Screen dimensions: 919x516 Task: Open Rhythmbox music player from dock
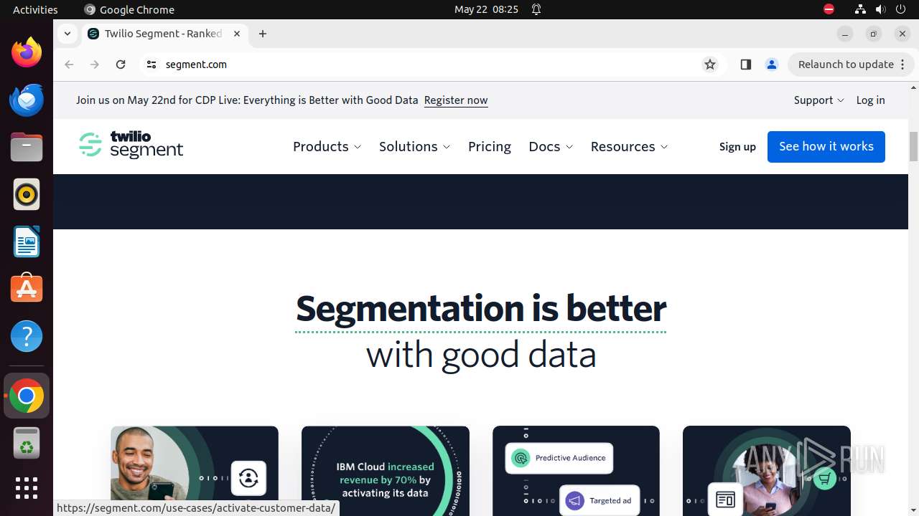coord(27,194)
